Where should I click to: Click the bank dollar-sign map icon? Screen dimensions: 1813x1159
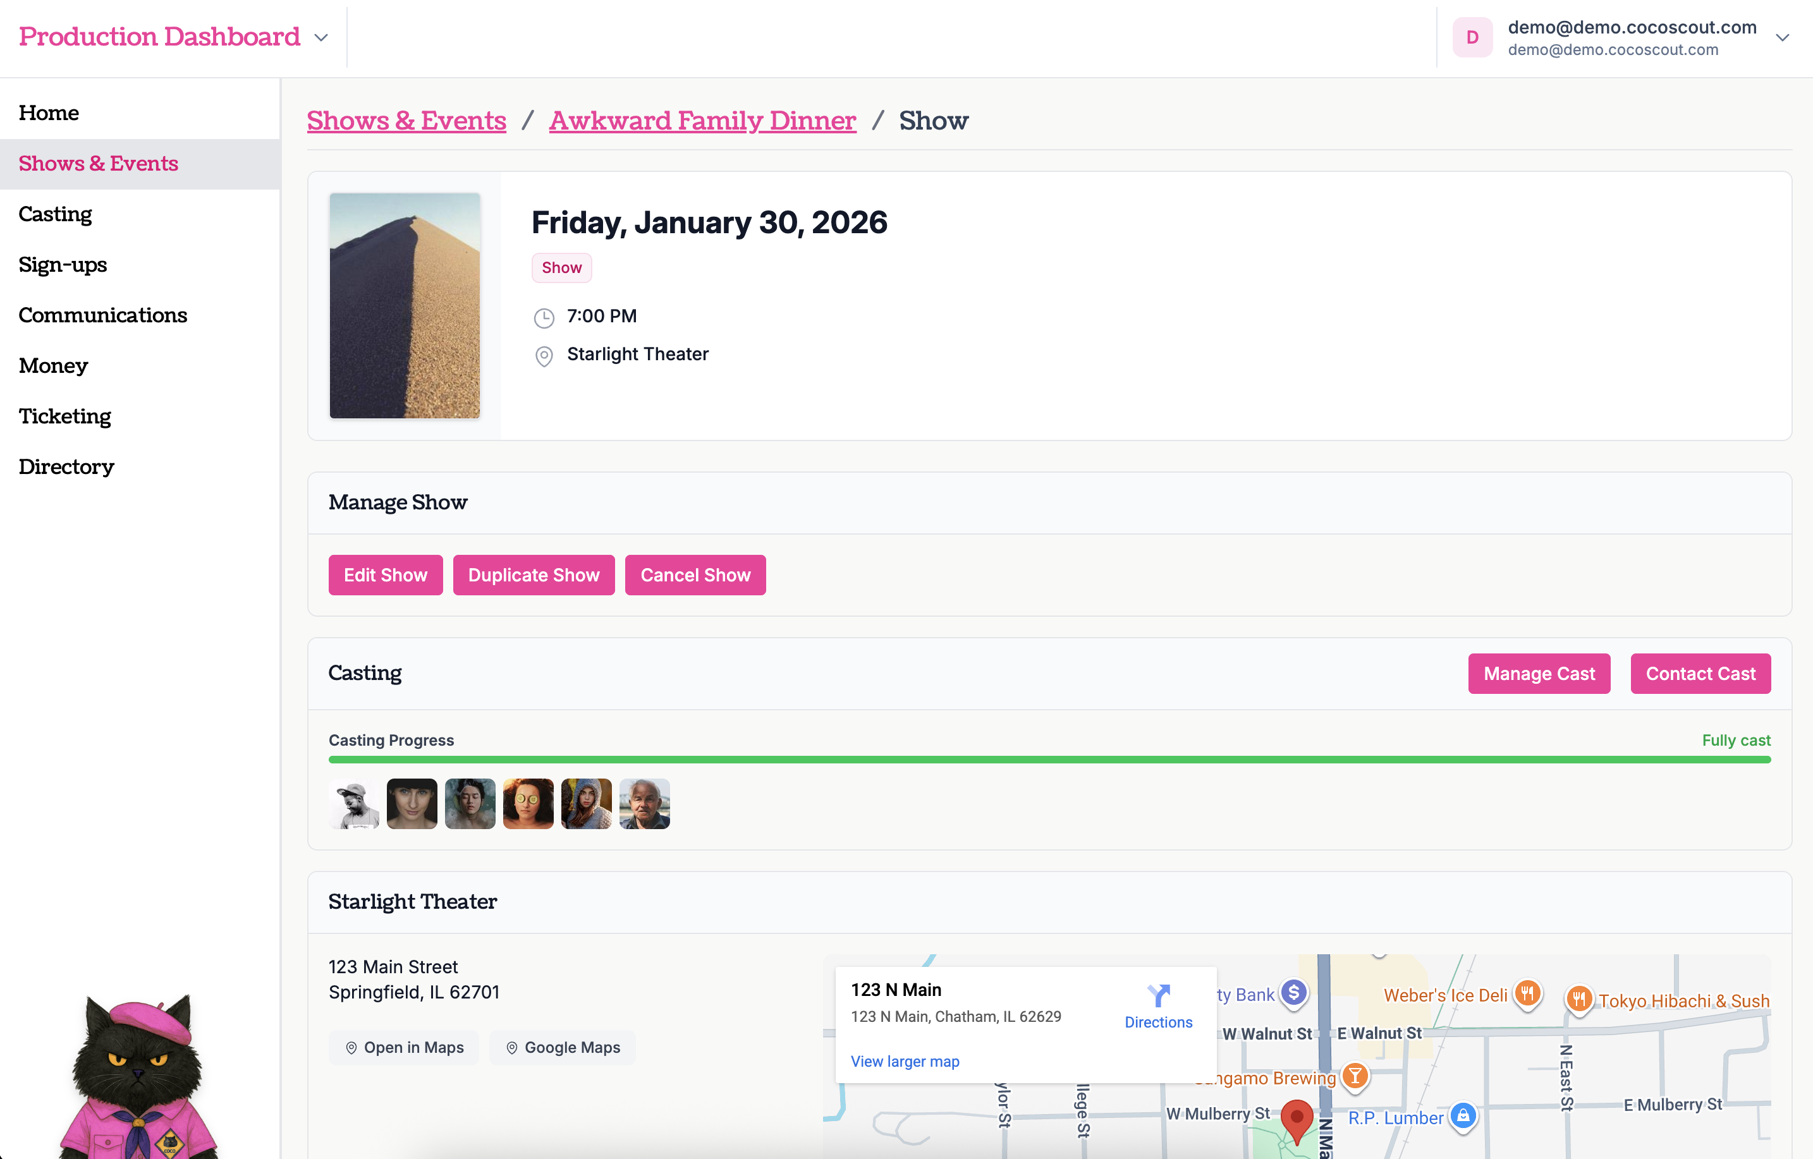[x=1293, y=993]
